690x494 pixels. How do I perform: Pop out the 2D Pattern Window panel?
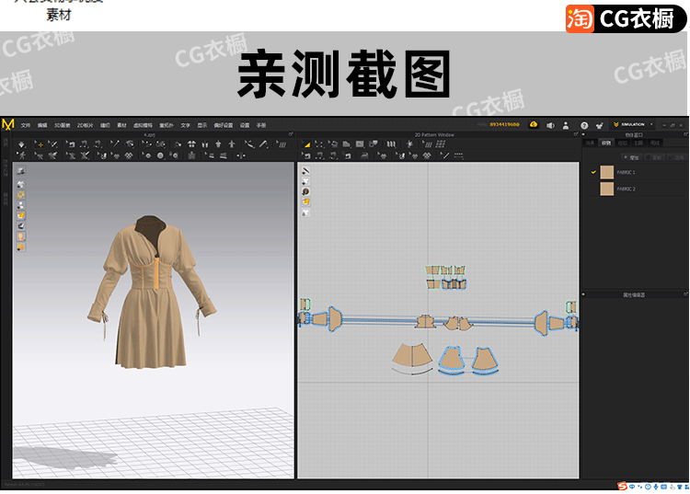[x=573, y=134]
